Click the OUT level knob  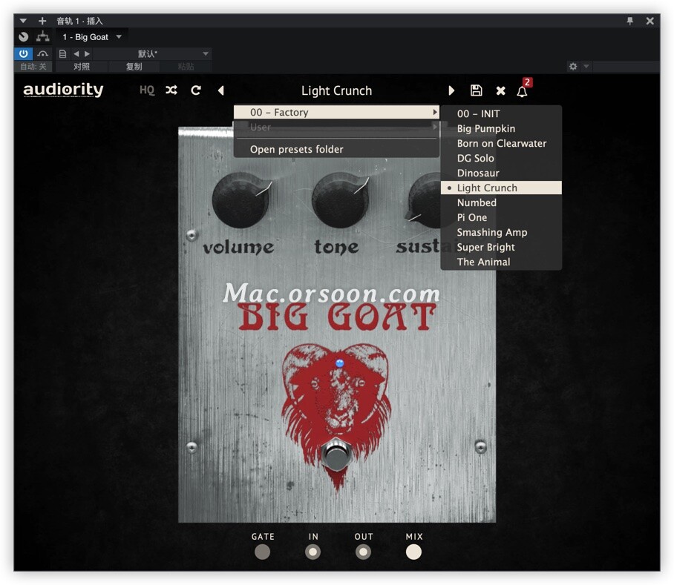tap(363, 552)
